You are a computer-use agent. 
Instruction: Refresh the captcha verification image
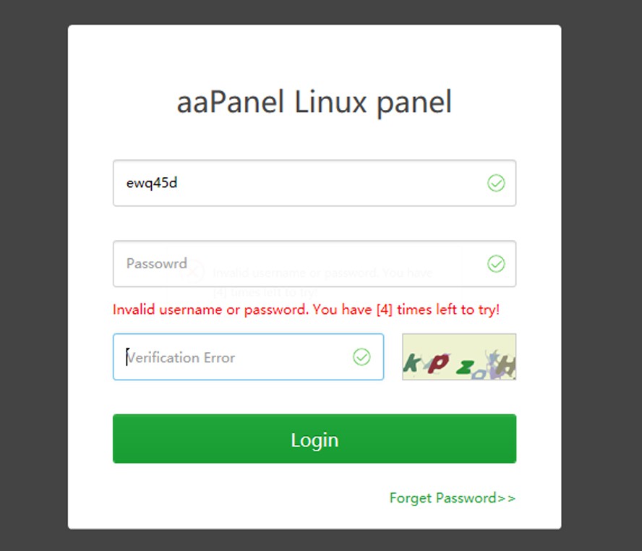click(x=459, y=356)
